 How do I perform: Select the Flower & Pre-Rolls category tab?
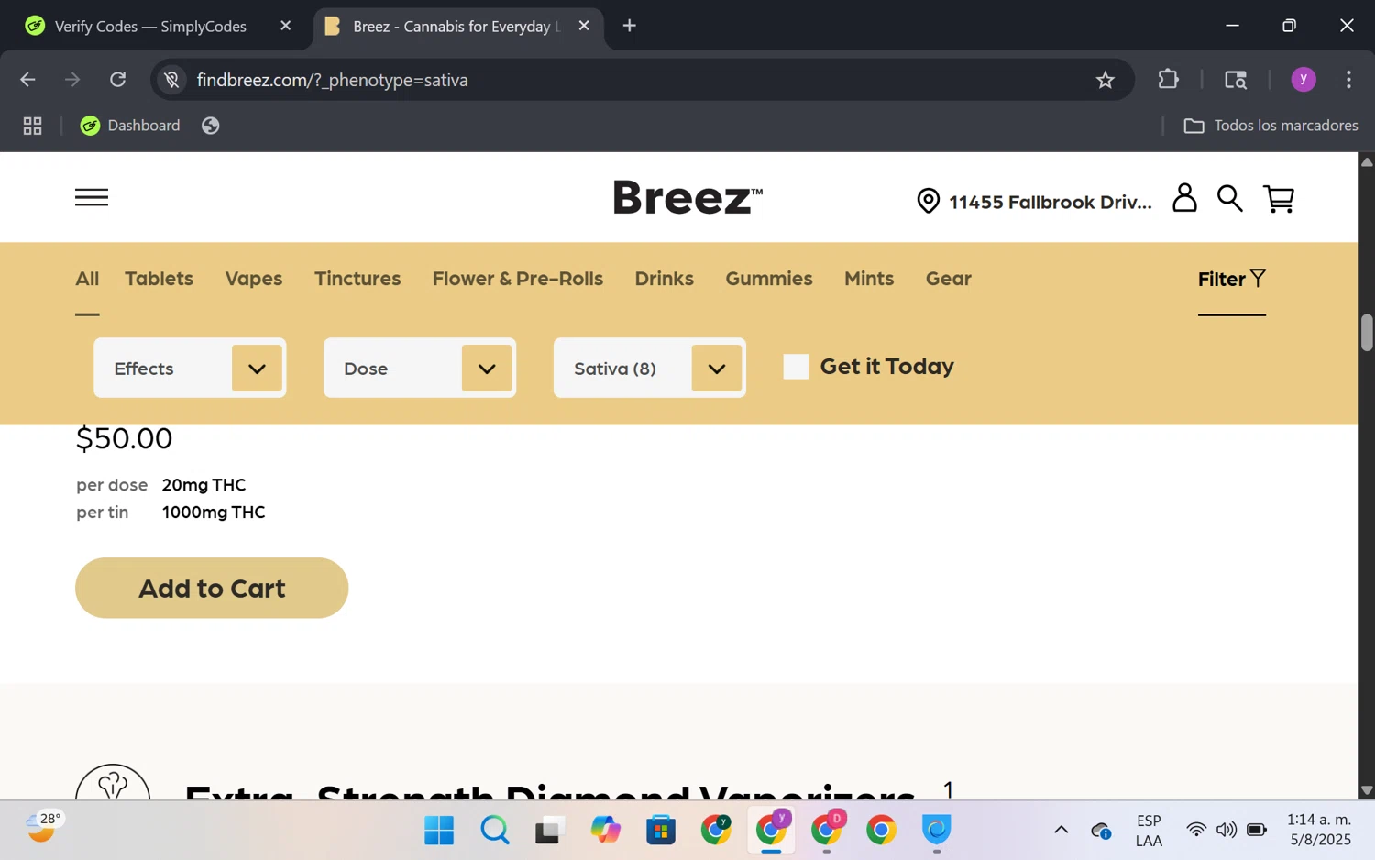518,279
